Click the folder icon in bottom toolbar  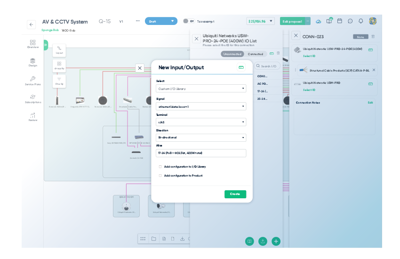(x=153, y=239)
